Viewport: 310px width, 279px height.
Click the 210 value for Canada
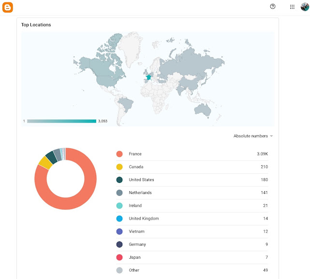click(265, 167)
